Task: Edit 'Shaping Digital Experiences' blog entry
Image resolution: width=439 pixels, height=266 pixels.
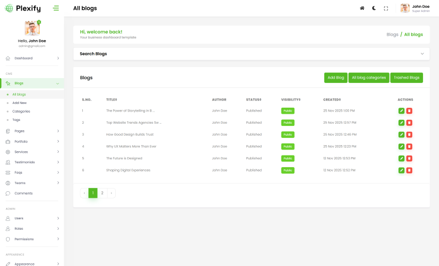Action: [x=401, y=170]
